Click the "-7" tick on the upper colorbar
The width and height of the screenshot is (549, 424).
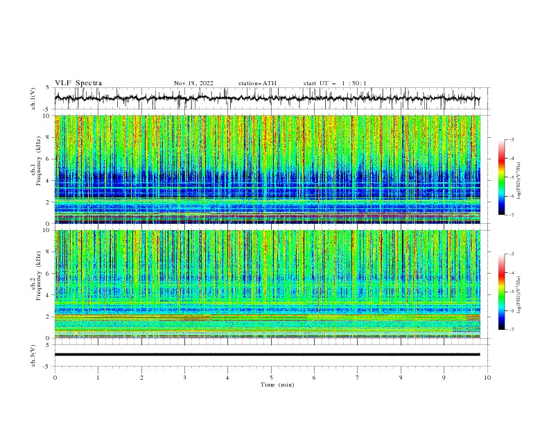point(512,215)
